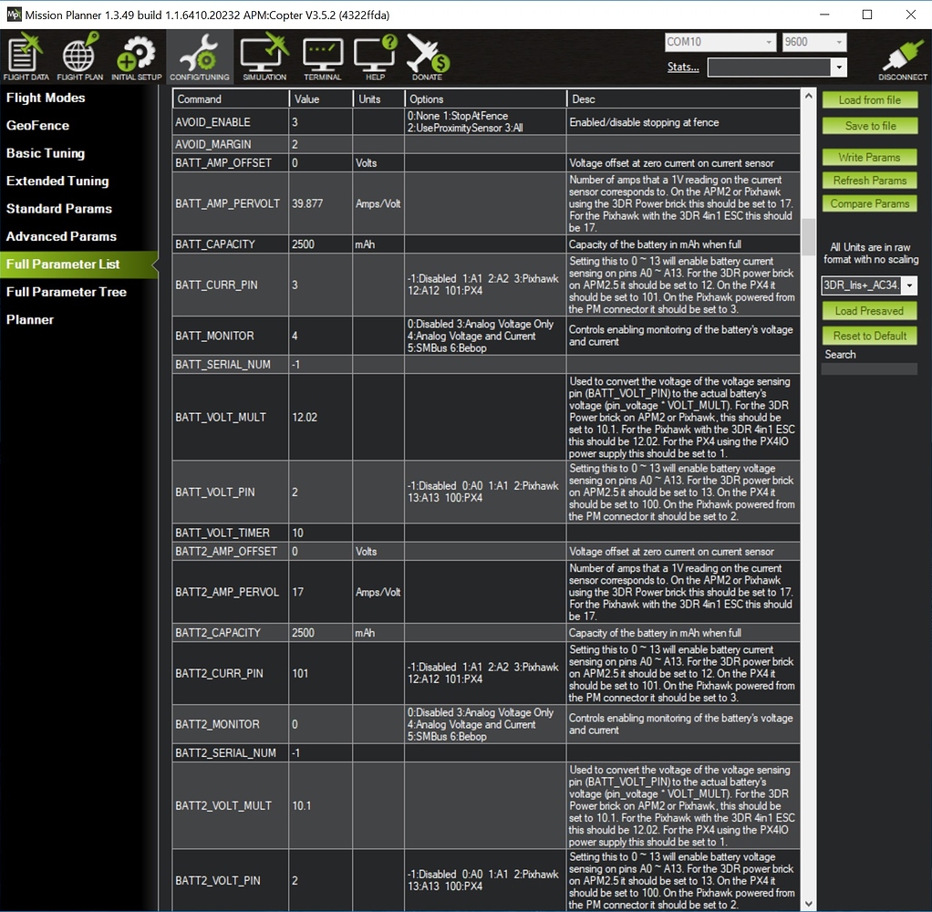Screen dimensions: 932x912
Task: Click the parameter Search input field
Action: 868,369
